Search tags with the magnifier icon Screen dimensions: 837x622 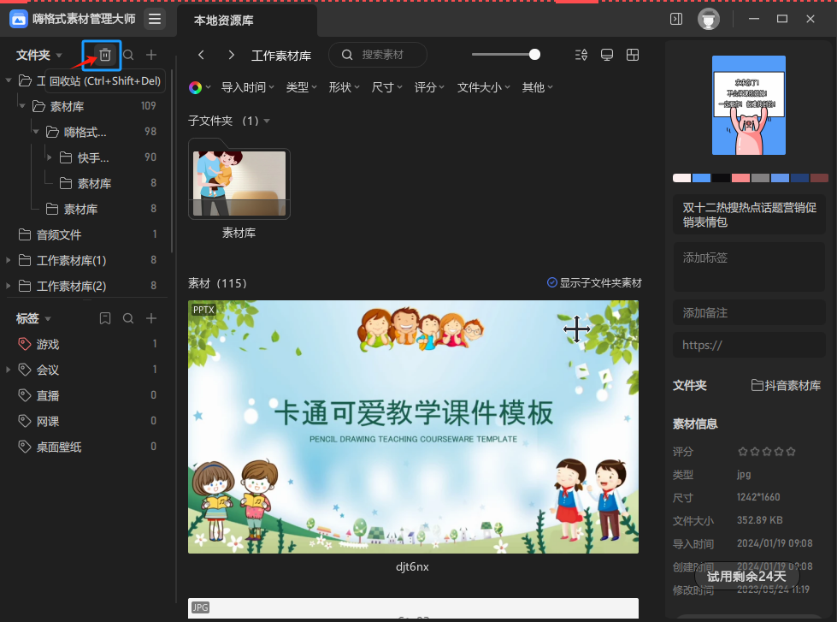coord(128,318)
